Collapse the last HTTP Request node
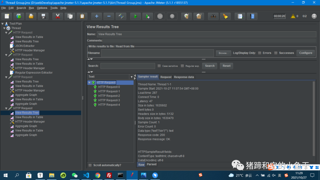This screenshot has width=320, height=180. pyautogui.click(x=6, y=108)
